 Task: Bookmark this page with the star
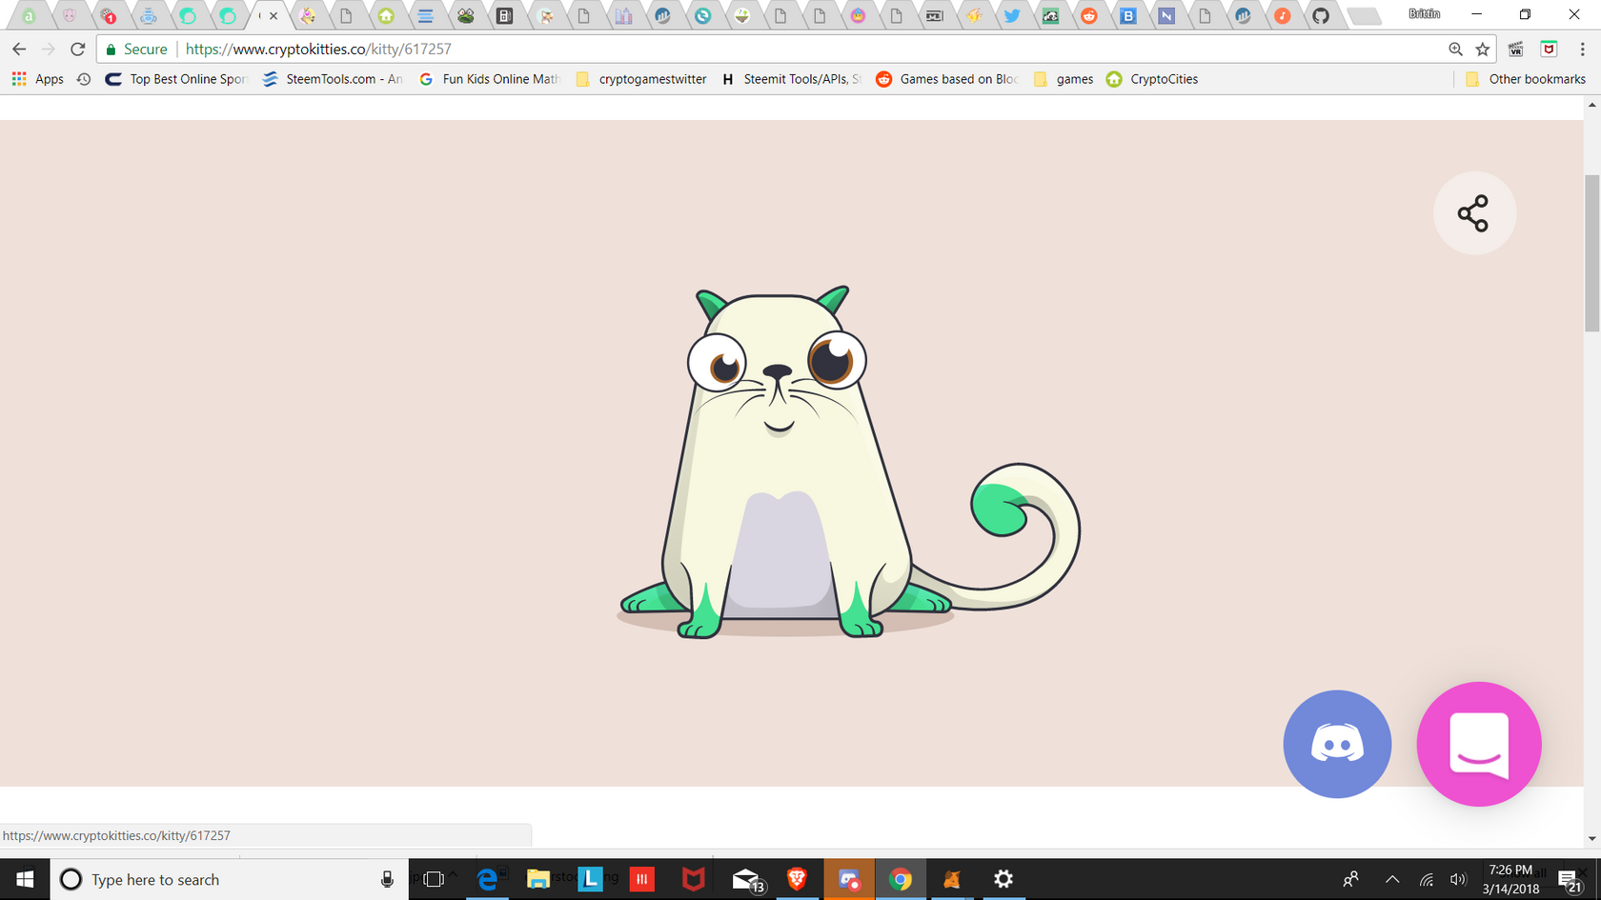pyautogui.click(x=1483, y=49)
